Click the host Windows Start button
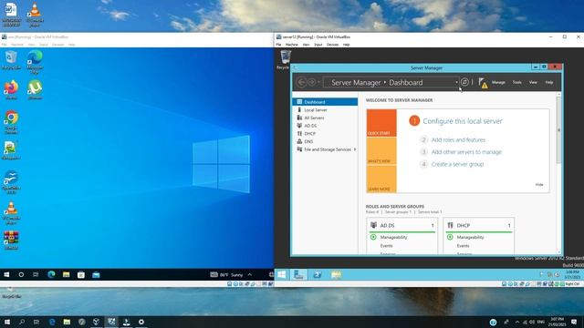584x328 pixels. [6, 322]
